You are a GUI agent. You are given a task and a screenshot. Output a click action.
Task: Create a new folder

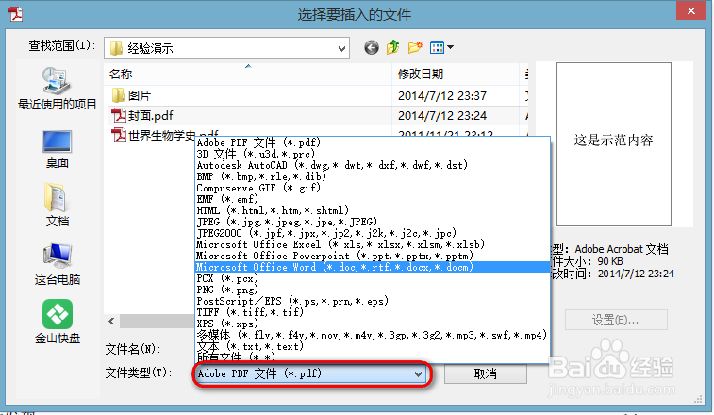click(x=415, y=47)
